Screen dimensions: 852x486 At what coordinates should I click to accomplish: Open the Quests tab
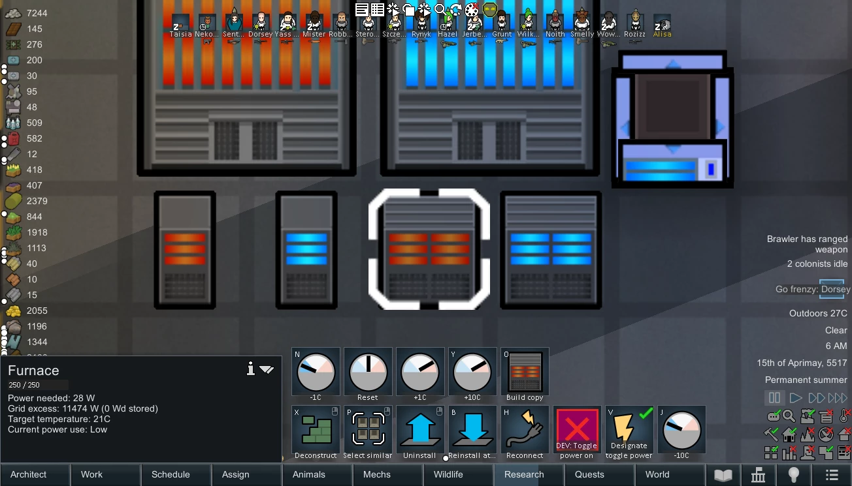600,475
